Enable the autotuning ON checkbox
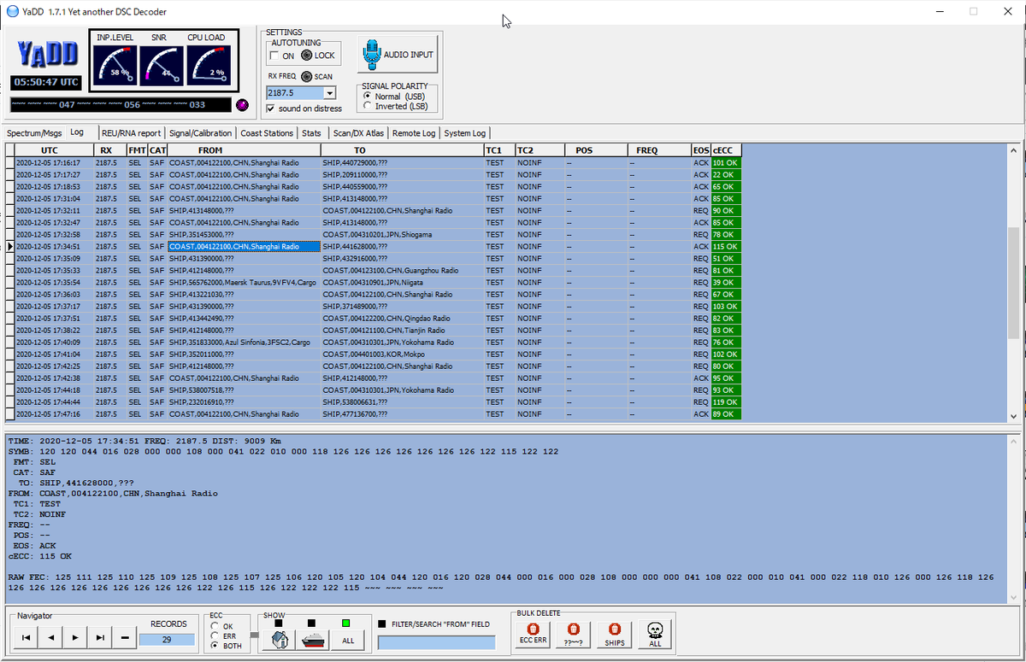 [274, 56]
